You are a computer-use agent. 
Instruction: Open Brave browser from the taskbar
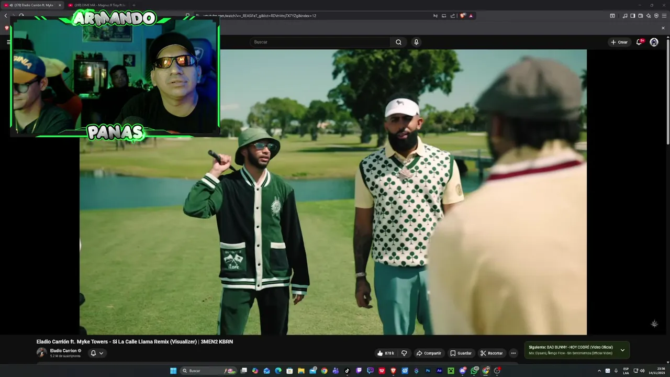(393, 371)
